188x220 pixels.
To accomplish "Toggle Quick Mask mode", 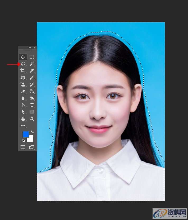I will [23, 147].
